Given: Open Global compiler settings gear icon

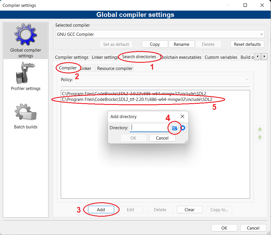Looking at the screenshot, I should click(26, 34).
